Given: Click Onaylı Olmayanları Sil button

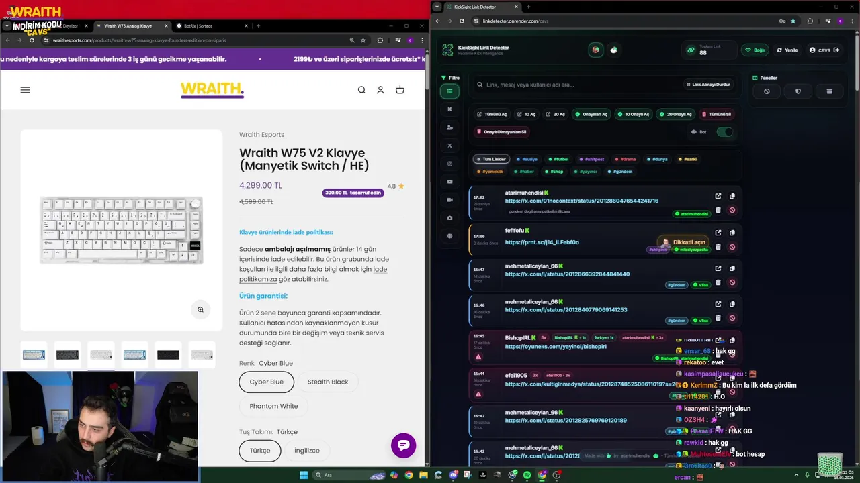Looking at the screenshot, I should [x=501, y=132].
